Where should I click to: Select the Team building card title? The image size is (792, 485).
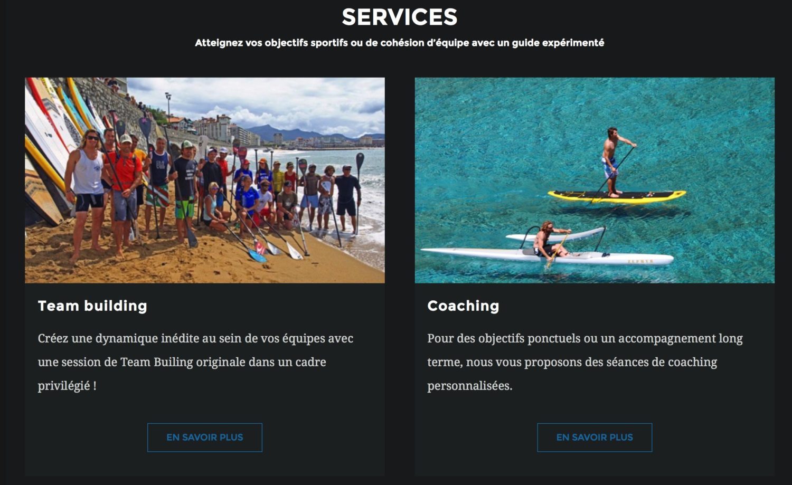tap(92, 306)
